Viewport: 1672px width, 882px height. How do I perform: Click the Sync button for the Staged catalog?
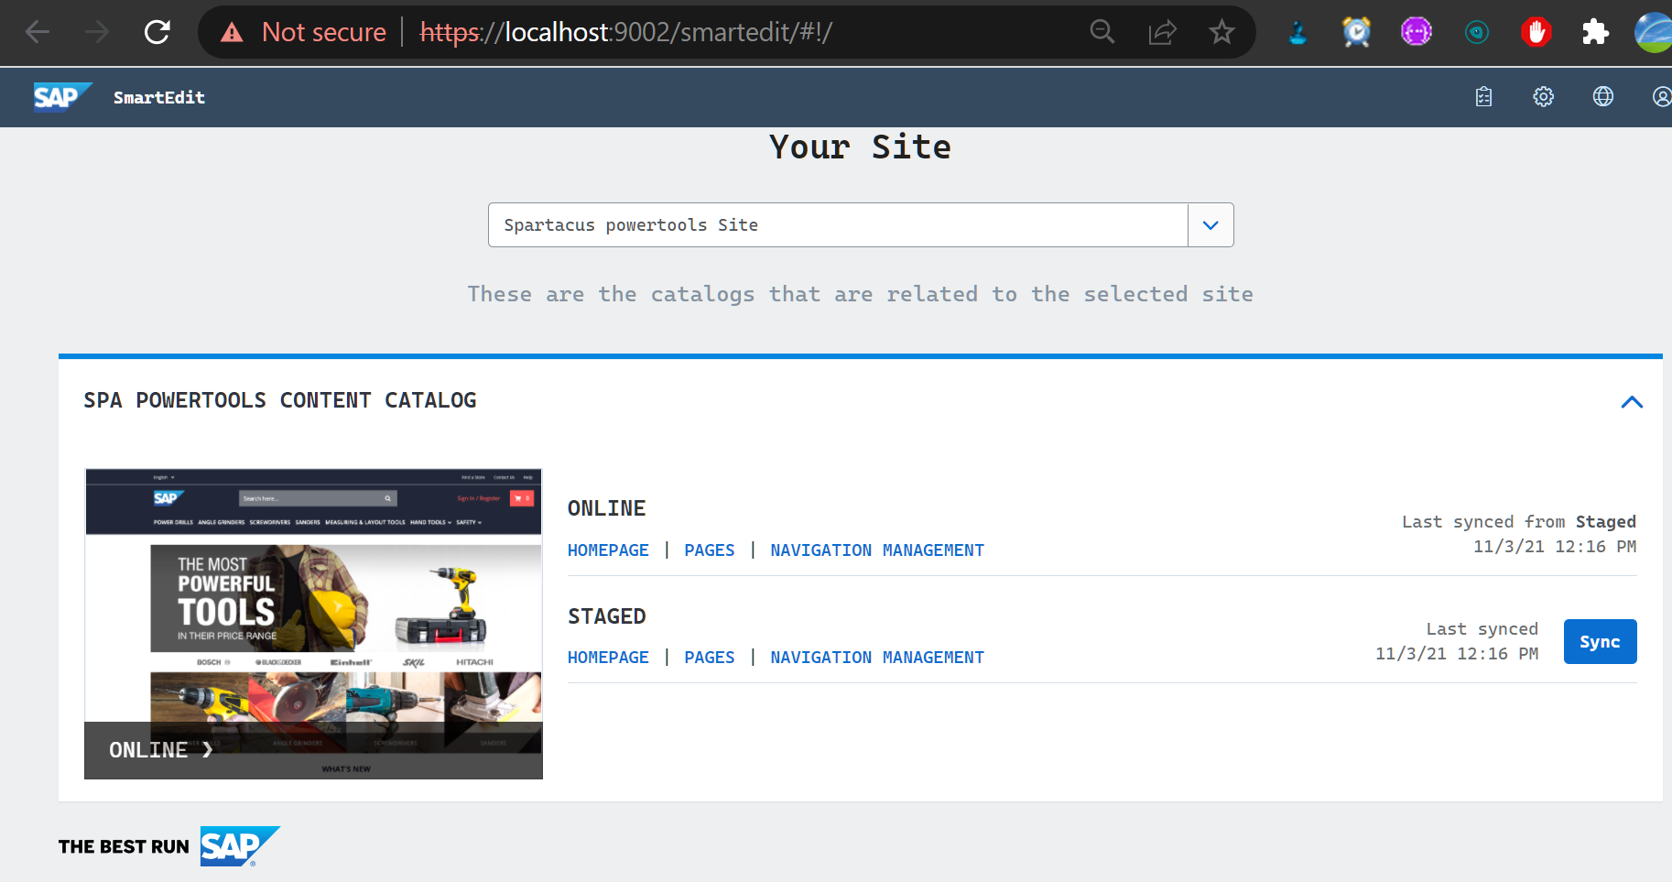pos(1600,641)
